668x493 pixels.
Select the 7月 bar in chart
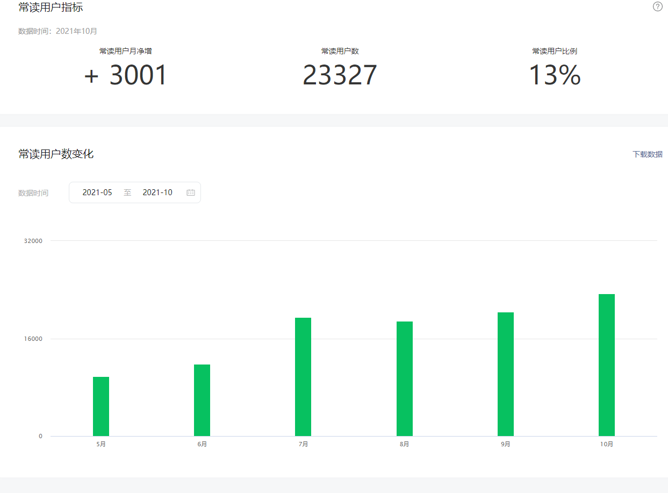click(x=303, y=377)
